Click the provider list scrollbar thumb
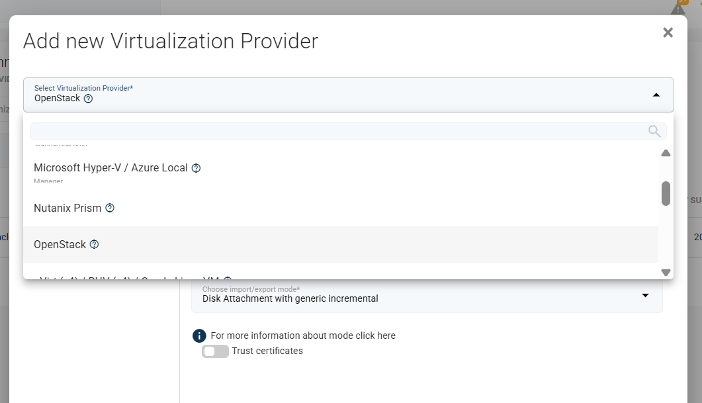The image size is (702, 403). [x=666, y=193]
